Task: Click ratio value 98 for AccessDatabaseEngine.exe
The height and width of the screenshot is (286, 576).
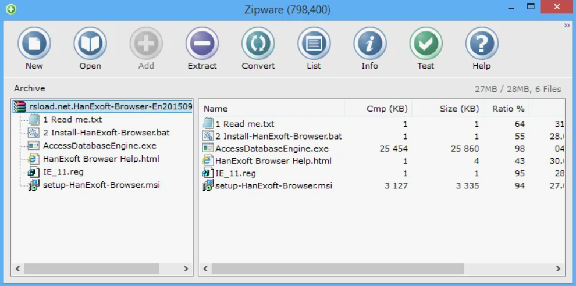Action: point(520,149)
